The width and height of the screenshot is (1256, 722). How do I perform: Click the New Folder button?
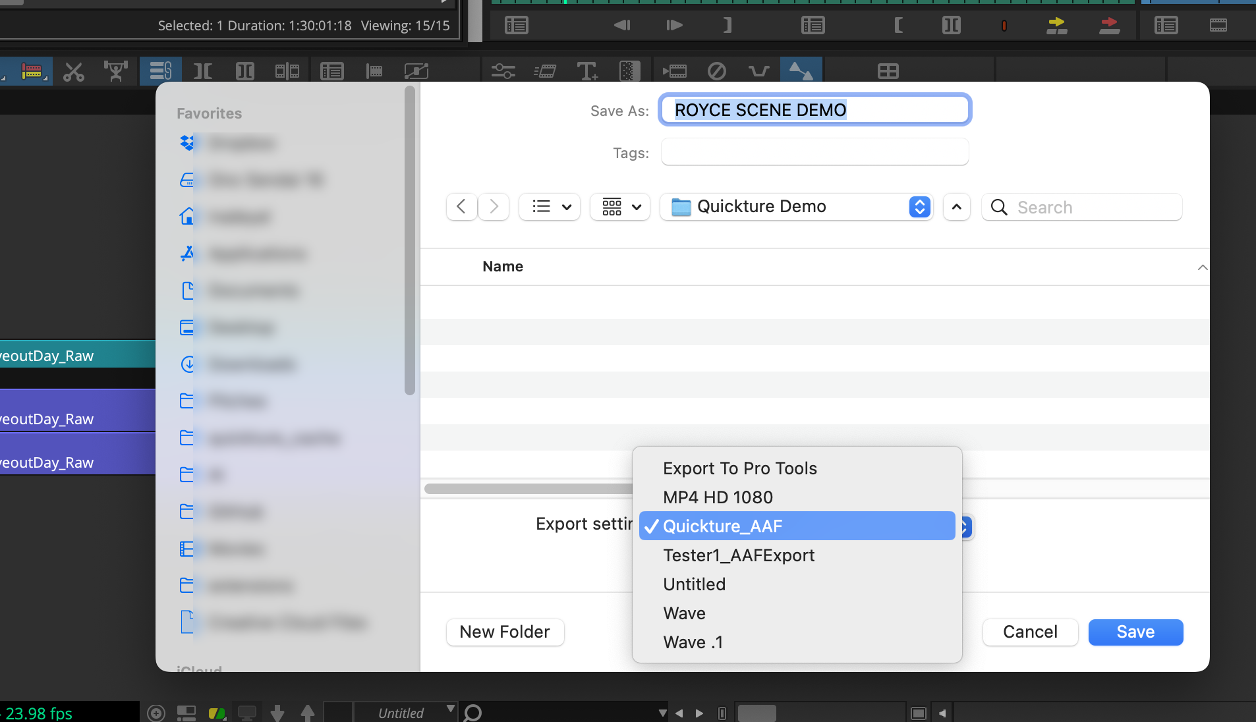coord(505,632)
